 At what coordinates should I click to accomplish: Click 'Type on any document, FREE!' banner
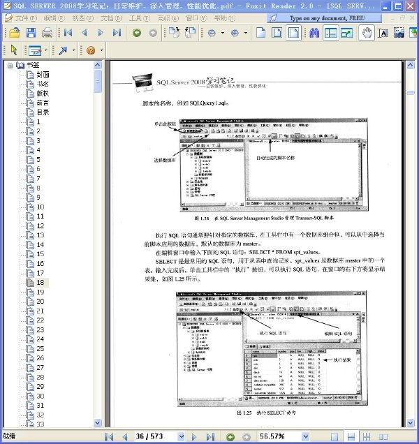coord(324,18)
